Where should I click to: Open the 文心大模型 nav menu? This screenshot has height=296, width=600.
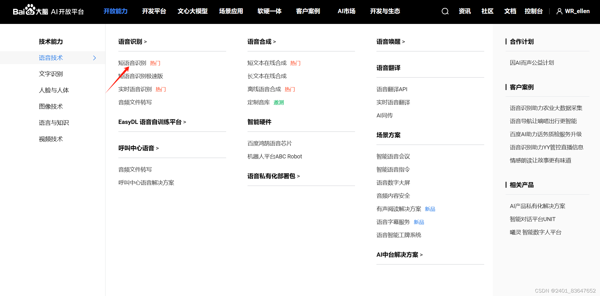192,11
